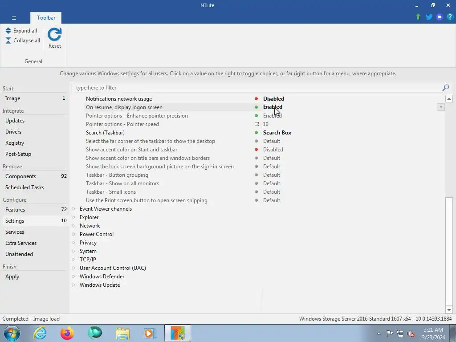Expand the Windows Update group

(74, 285)
